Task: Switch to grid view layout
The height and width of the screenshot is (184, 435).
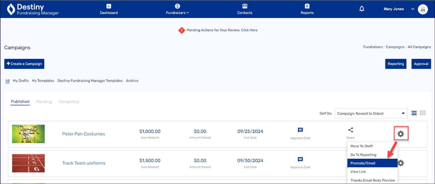Action: click(423, 113)
